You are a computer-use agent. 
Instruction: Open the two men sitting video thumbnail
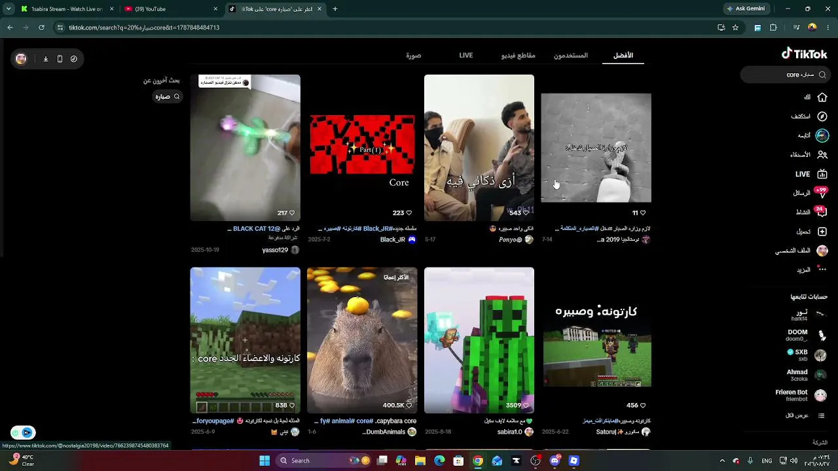coord(479,148)
